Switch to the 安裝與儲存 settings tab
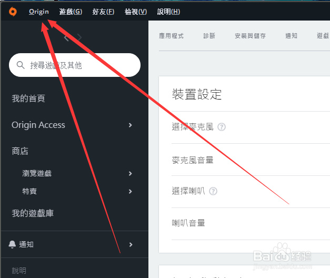 pos(250,36)
